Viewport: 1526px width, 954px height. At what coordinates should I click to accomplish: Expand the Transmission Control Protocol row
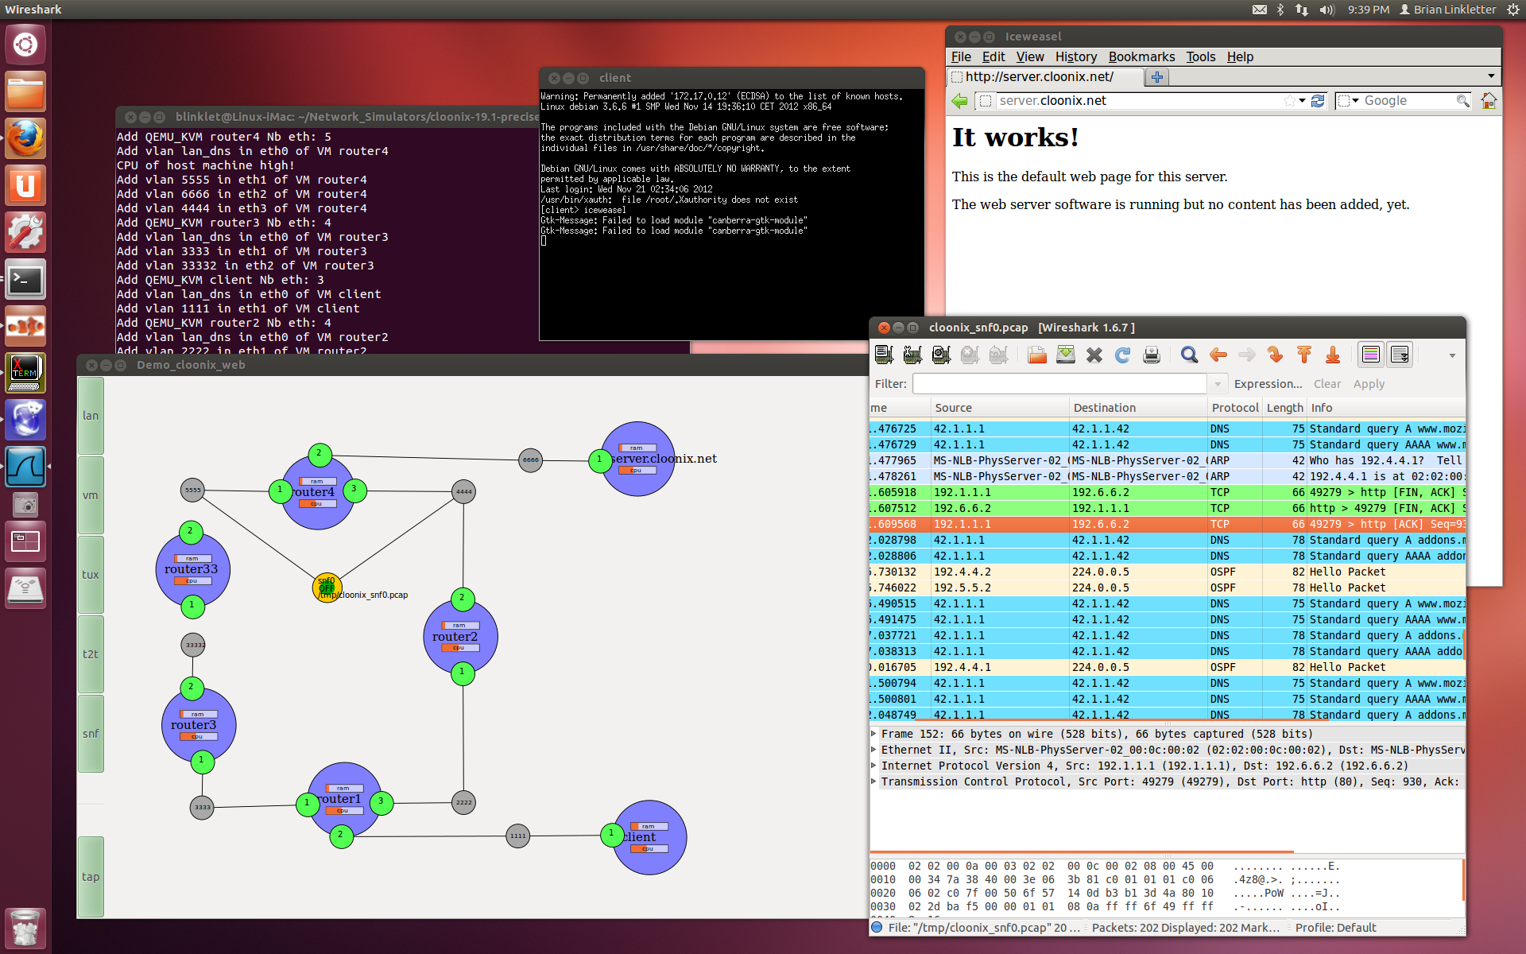(x=874, y=781)
